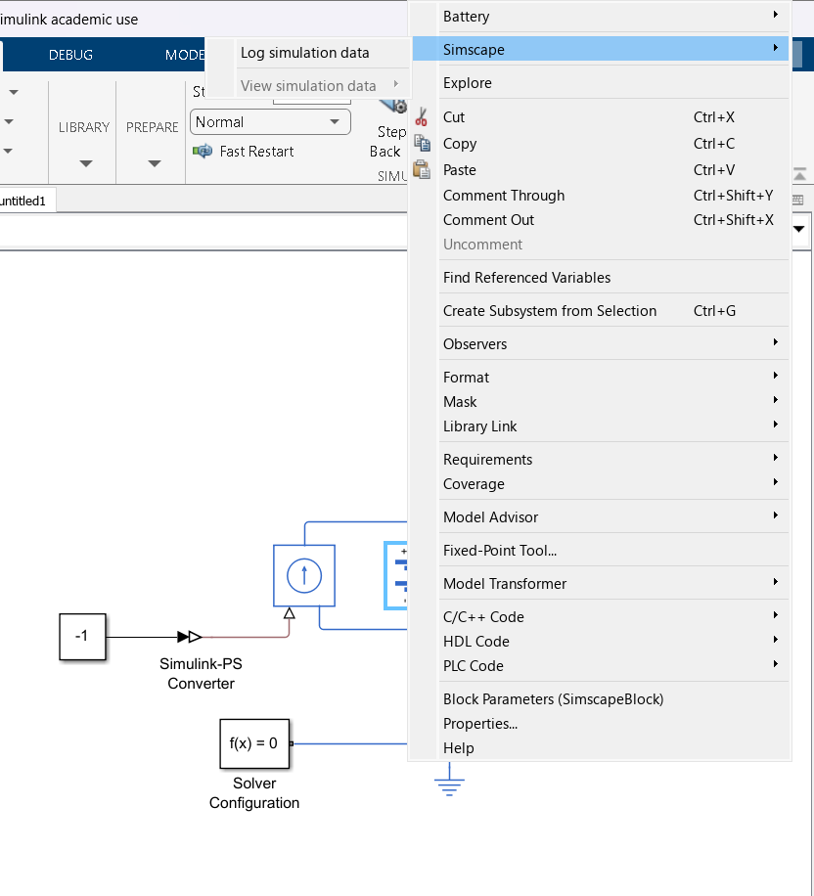Switch to the DEBUG tab
Viewport: 814px width, 896px height.
coord(70,55)
